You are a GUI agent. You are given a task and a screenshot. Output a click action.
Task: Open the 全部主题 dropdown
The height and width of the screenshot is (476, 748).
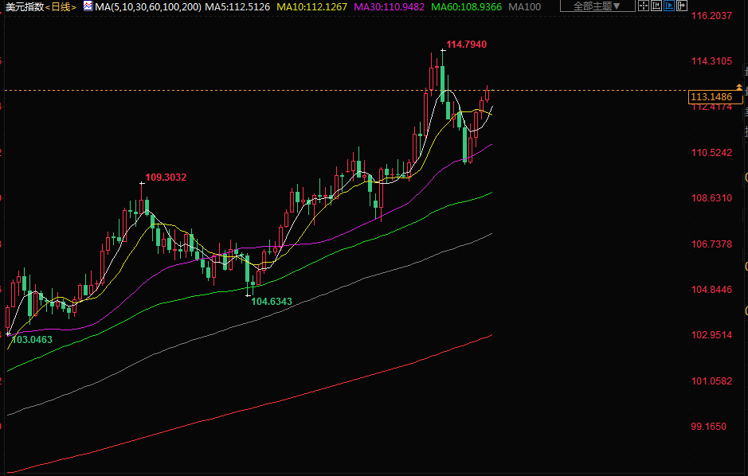pyautogui.click(x=597, y=6)
